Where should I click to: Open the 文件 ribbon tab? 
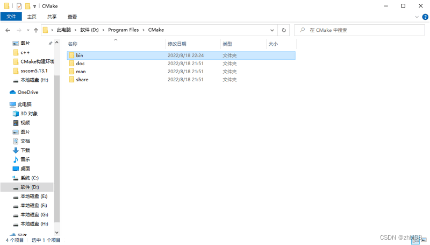(11, 17)
